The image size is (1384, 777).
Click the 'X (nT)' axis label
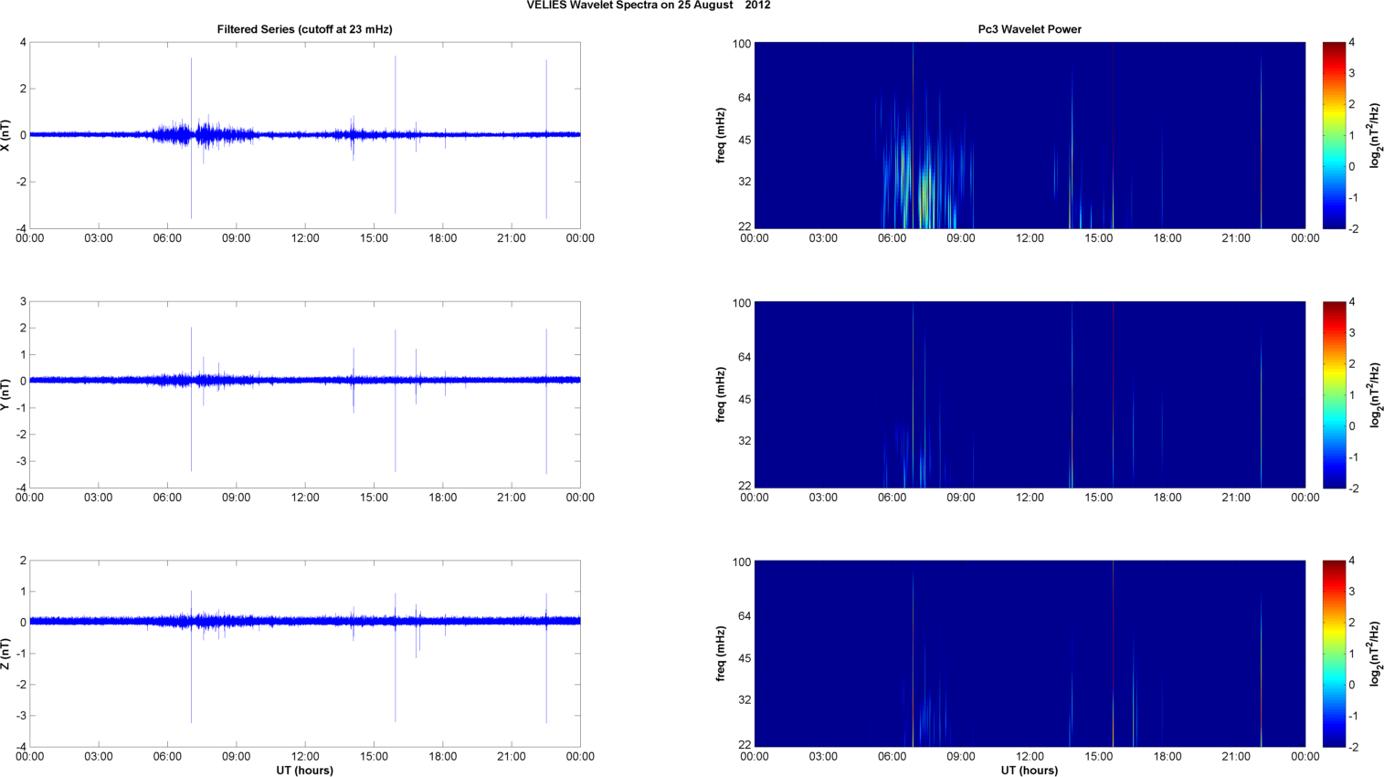pos(6,135)
